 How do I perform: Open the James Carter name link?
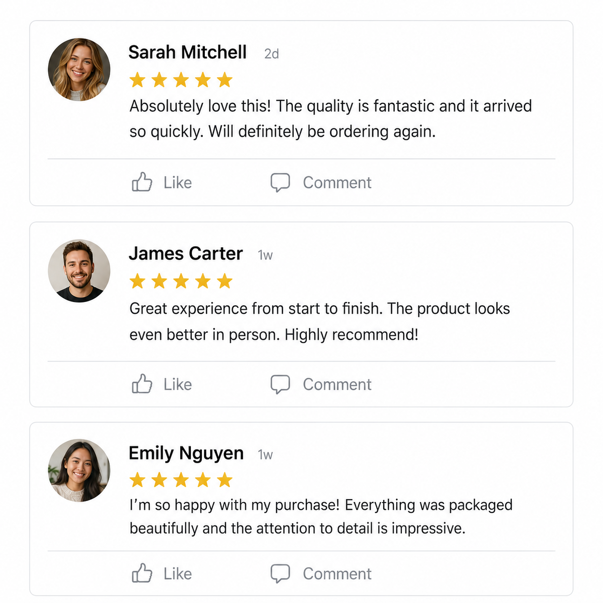[x=186, y=253]
